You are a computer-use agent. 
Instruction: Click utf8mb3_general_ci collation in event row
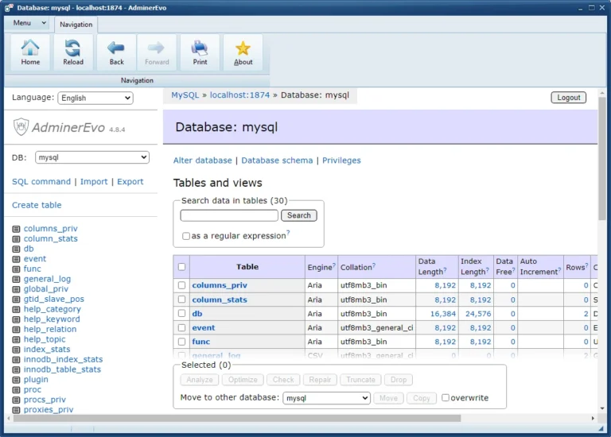coord(376,327)
